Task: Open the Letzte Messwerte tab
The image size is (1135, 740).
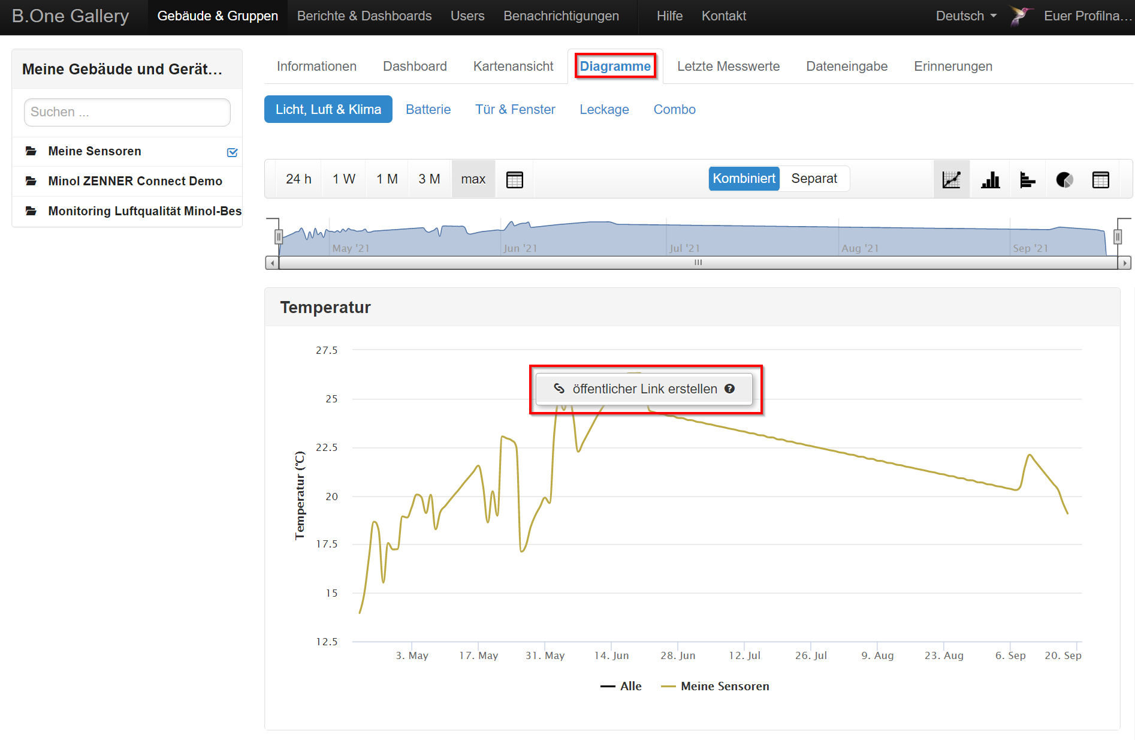Action: coord(728,66)
